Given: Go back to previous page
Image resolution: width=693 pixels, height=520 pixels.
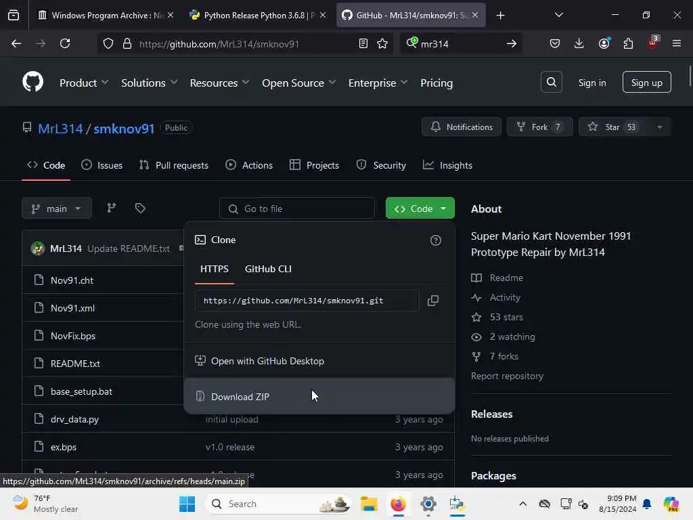Looking at the screenshot, I should pos(16,43).
